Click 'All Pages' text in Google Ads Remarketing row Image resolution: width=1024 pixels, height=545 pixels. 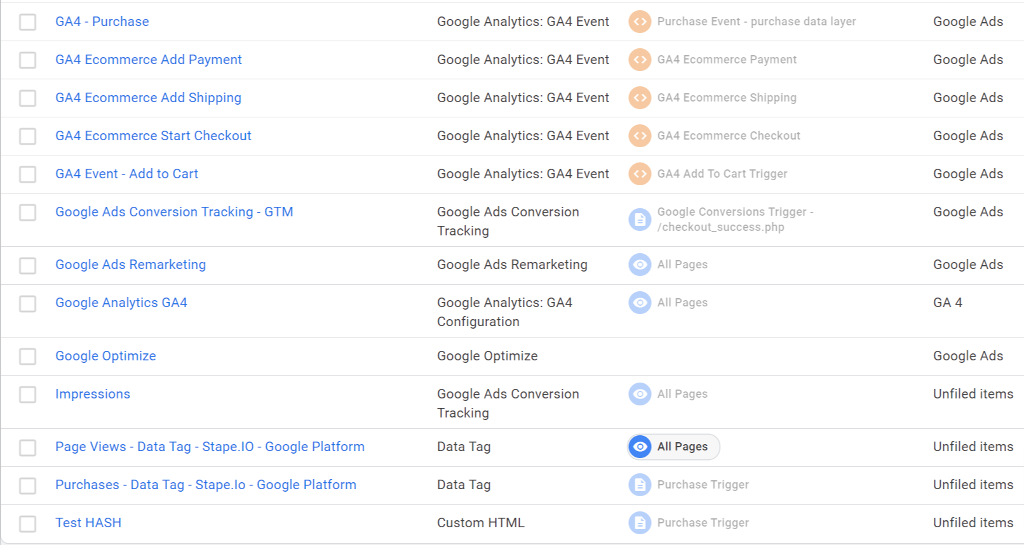682,265
